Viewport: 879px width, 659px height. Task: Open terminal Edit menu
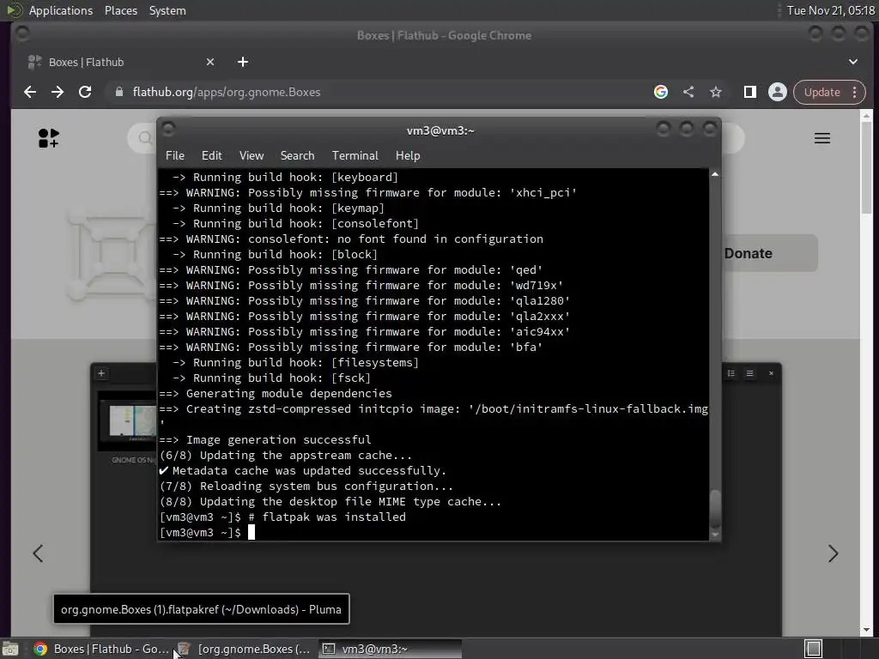coord(211,156)
